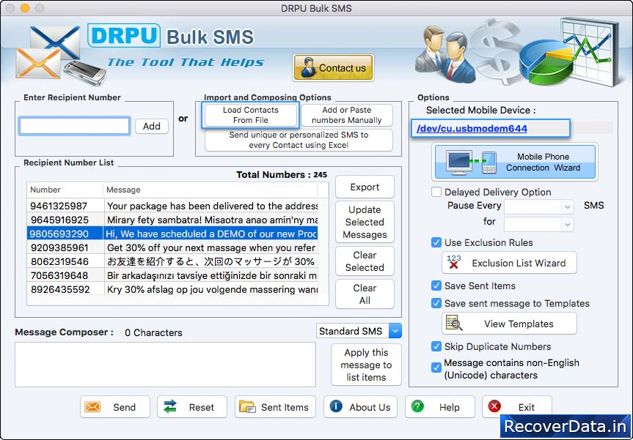Click message 'Your package has been delivered'
This screenshot has height=440, width=633.
pyautogui.click(x=213, y=206)
